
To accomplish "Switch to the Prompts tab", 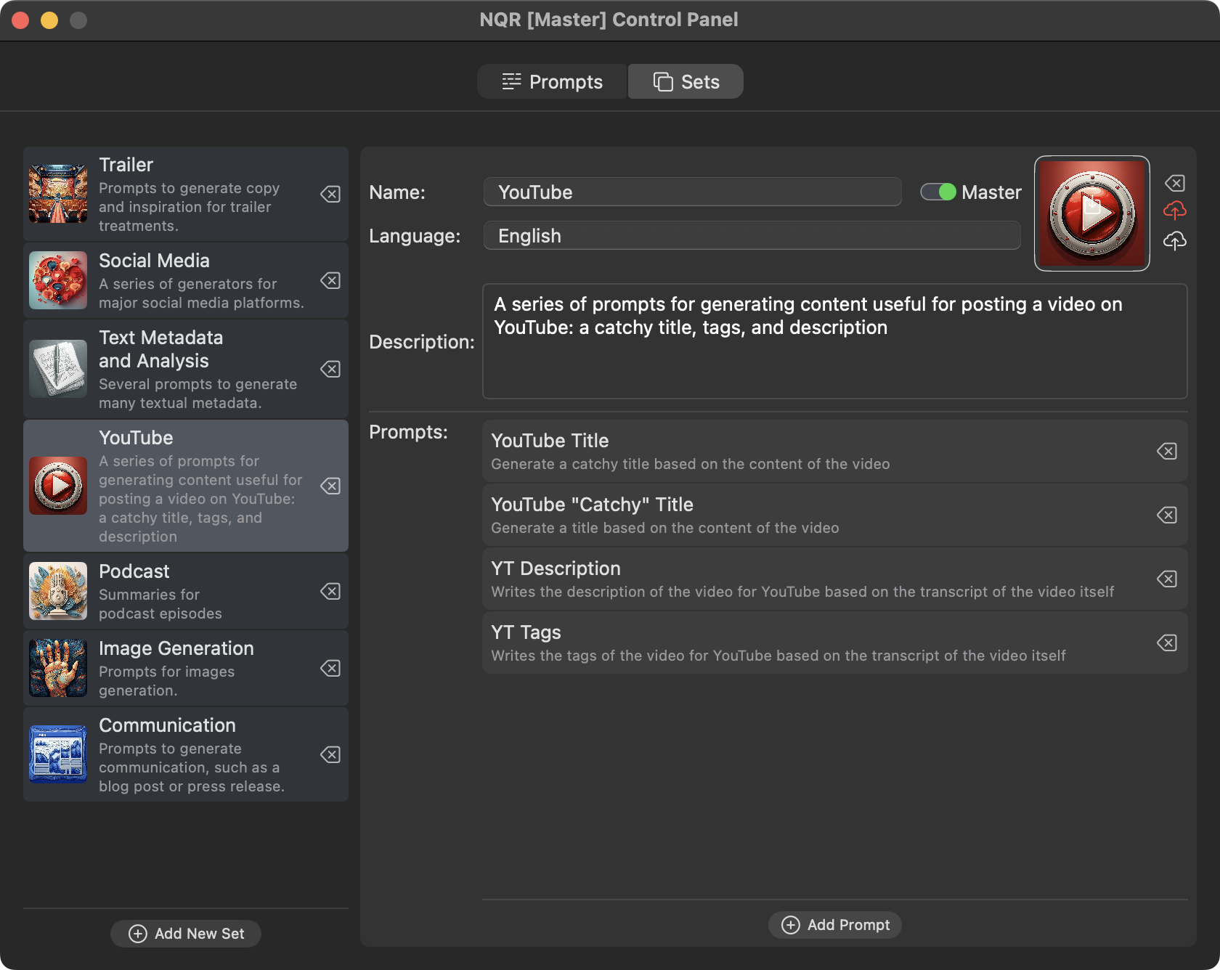I will tap(552, 82).
